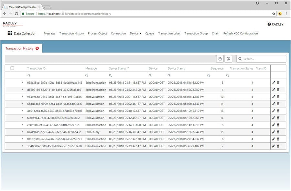Open the Data Collection grid icon
The height and width of the screenshot is (191, 291).
pyautogui.click(x=10, y=33)
